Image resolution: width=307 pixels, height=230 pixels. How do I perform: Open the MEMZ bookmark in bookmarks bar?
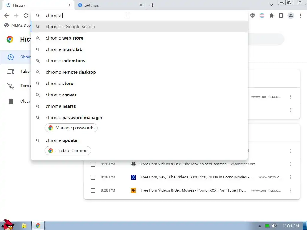18,25
